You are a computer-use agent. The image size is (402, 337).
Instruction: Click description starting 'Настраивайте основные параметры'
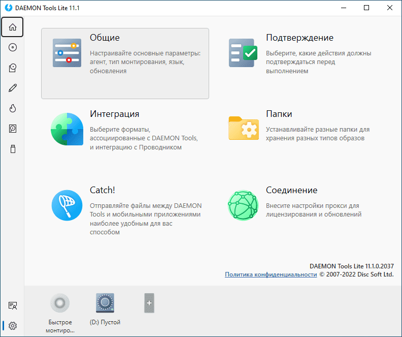(x=145, y=62)
